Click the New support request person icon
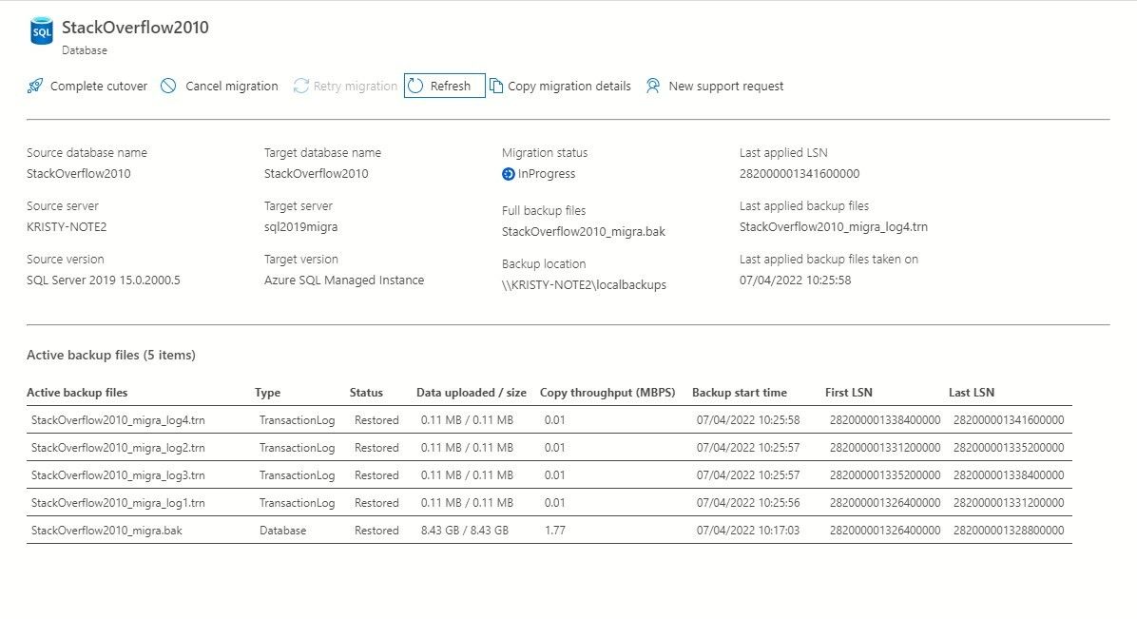This screenshot has height=619, width=1137. point(652,86)
